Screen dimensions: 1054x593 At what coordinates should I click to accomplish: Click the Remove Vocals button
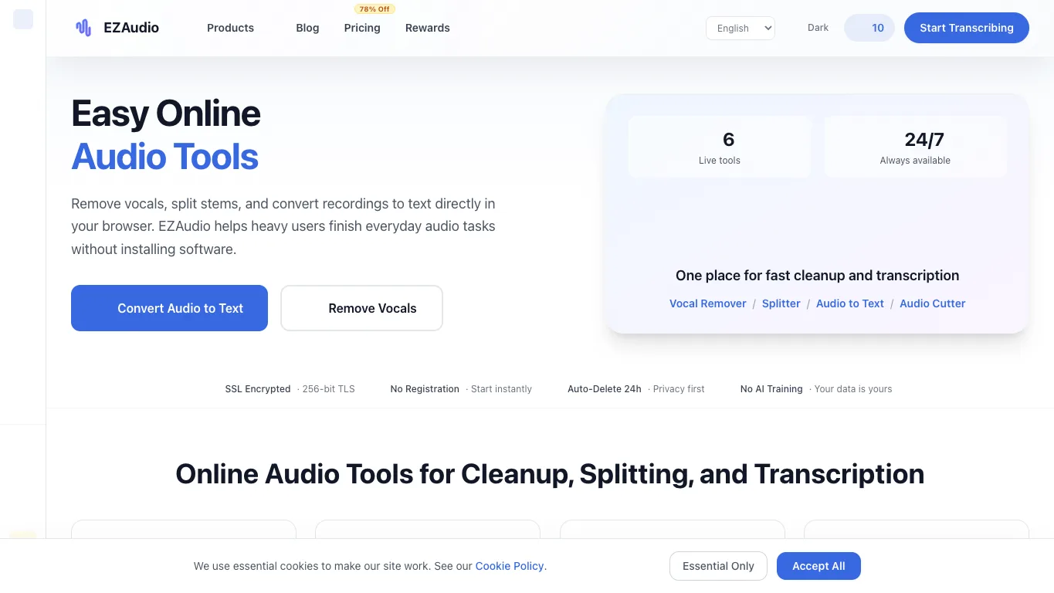click(361, 308)
